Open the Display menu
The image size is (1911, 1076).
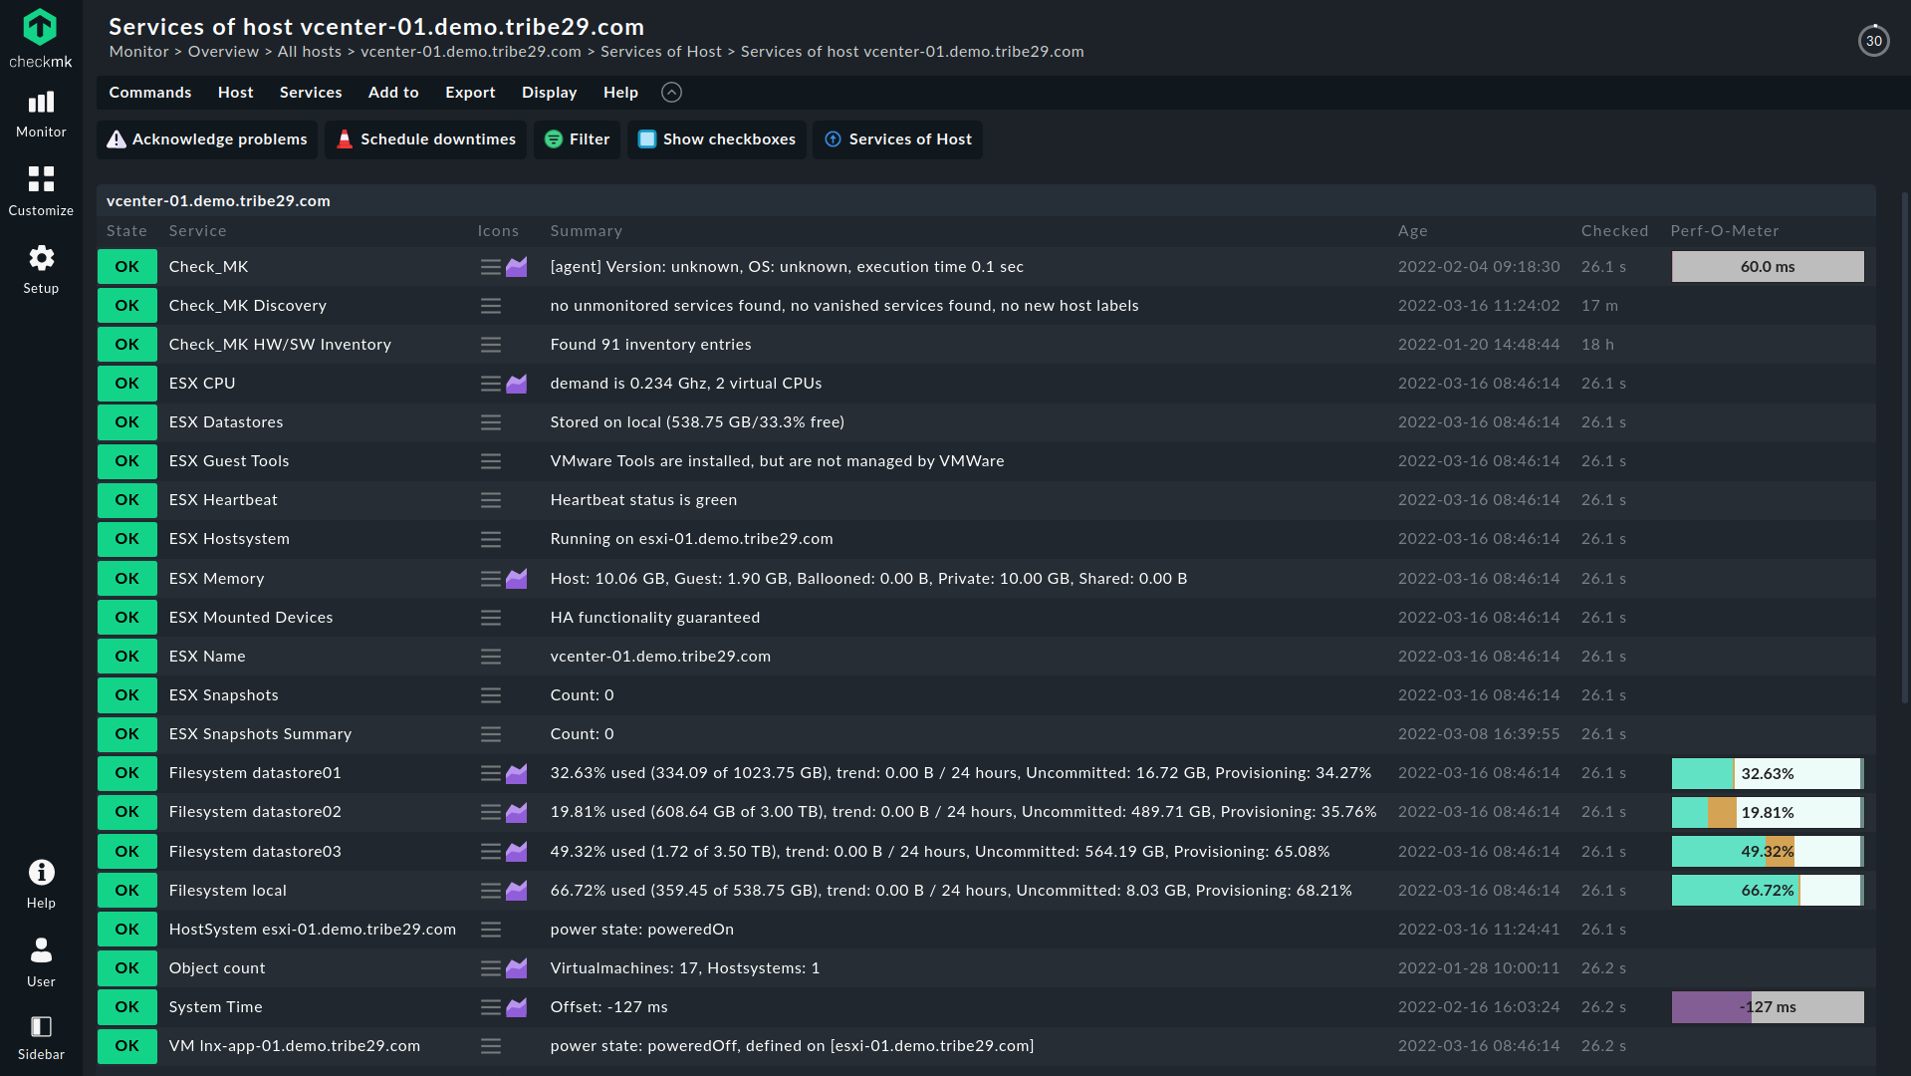550,93
